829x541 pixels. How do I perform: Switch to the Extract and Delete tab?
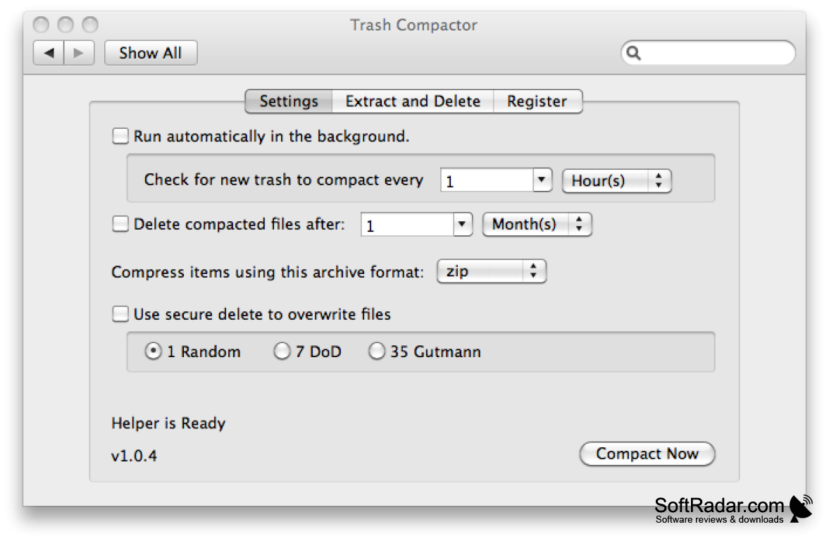[413, 101]
